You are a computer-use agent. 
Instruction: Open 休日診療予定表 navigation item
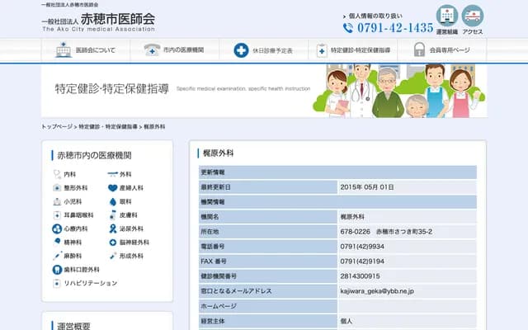point(264,50)
